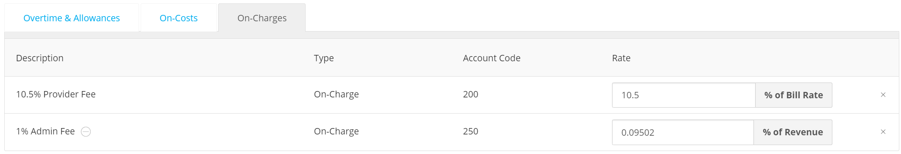Click the minus circle icon beside 1% Admin Fee
Image resolution: width=901 pixels, height=154 pixels.
(86, 132)
